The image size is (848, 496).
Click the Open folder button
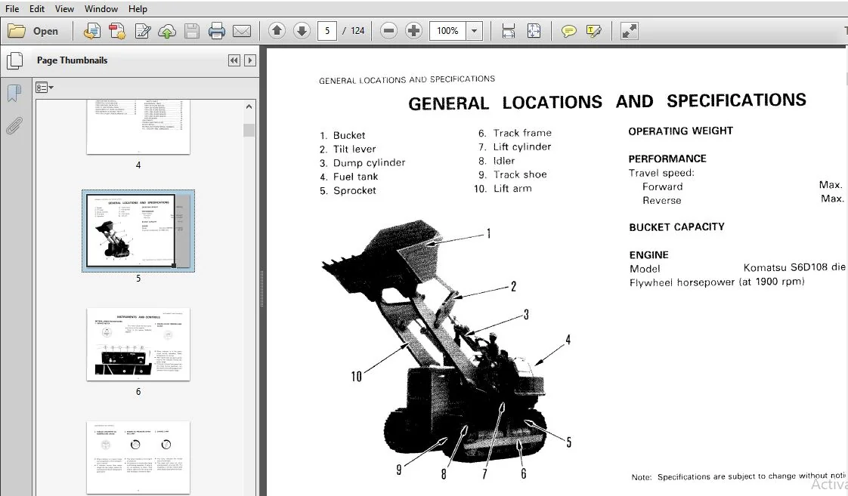coord(33,31)
